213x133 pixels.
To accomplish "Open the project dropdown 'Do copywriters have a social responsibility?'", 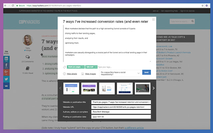I will [120, 73].
